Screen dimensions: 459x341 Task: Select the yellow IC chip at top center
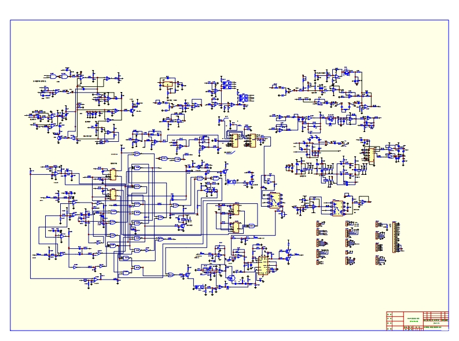(x=168, y=85)
